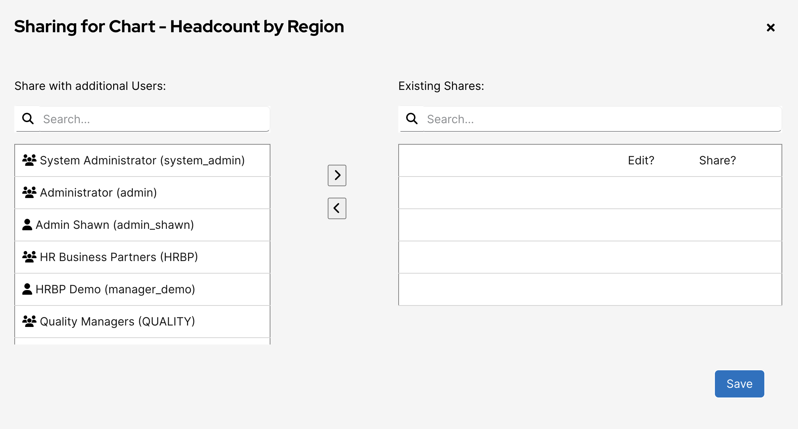The height and width of the screenshot is (429, 798).
Task: Click the group icon next to Administrator (admin)
Action: tap(29, 192)
